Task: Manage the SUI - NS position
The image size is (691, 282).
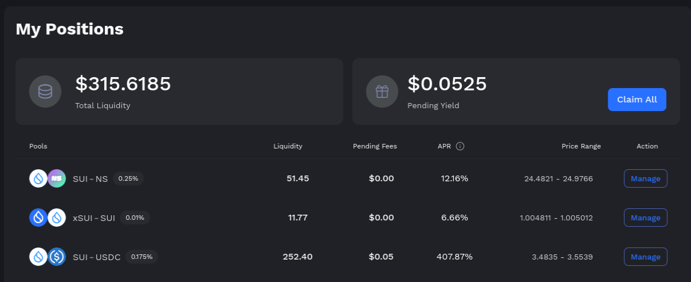Action: [x=646, y=178]
